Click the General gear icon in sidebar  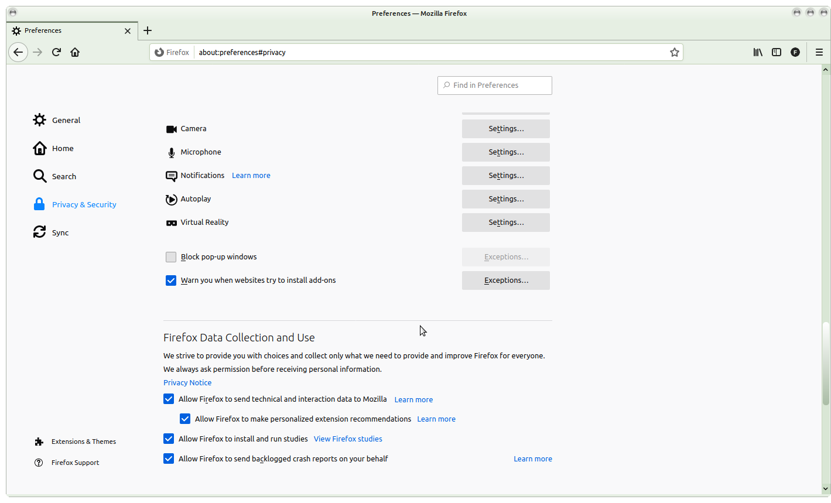coord(39,120)
